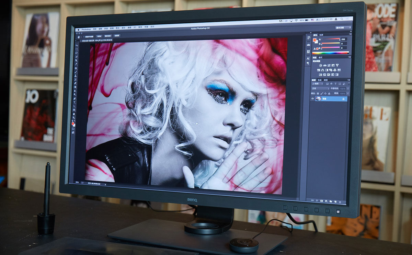Click the layer style fx icon

(x=317, y=200)
